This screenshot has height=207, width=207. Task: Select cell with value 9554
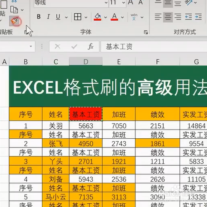pyautogui.click(x=193, y=143)
